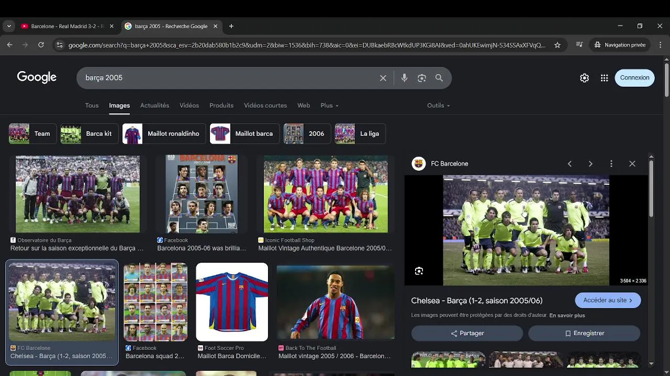Open the tab search dropdown arrow
This screenshot has width=670, height=376.
(x=8, y=26)
